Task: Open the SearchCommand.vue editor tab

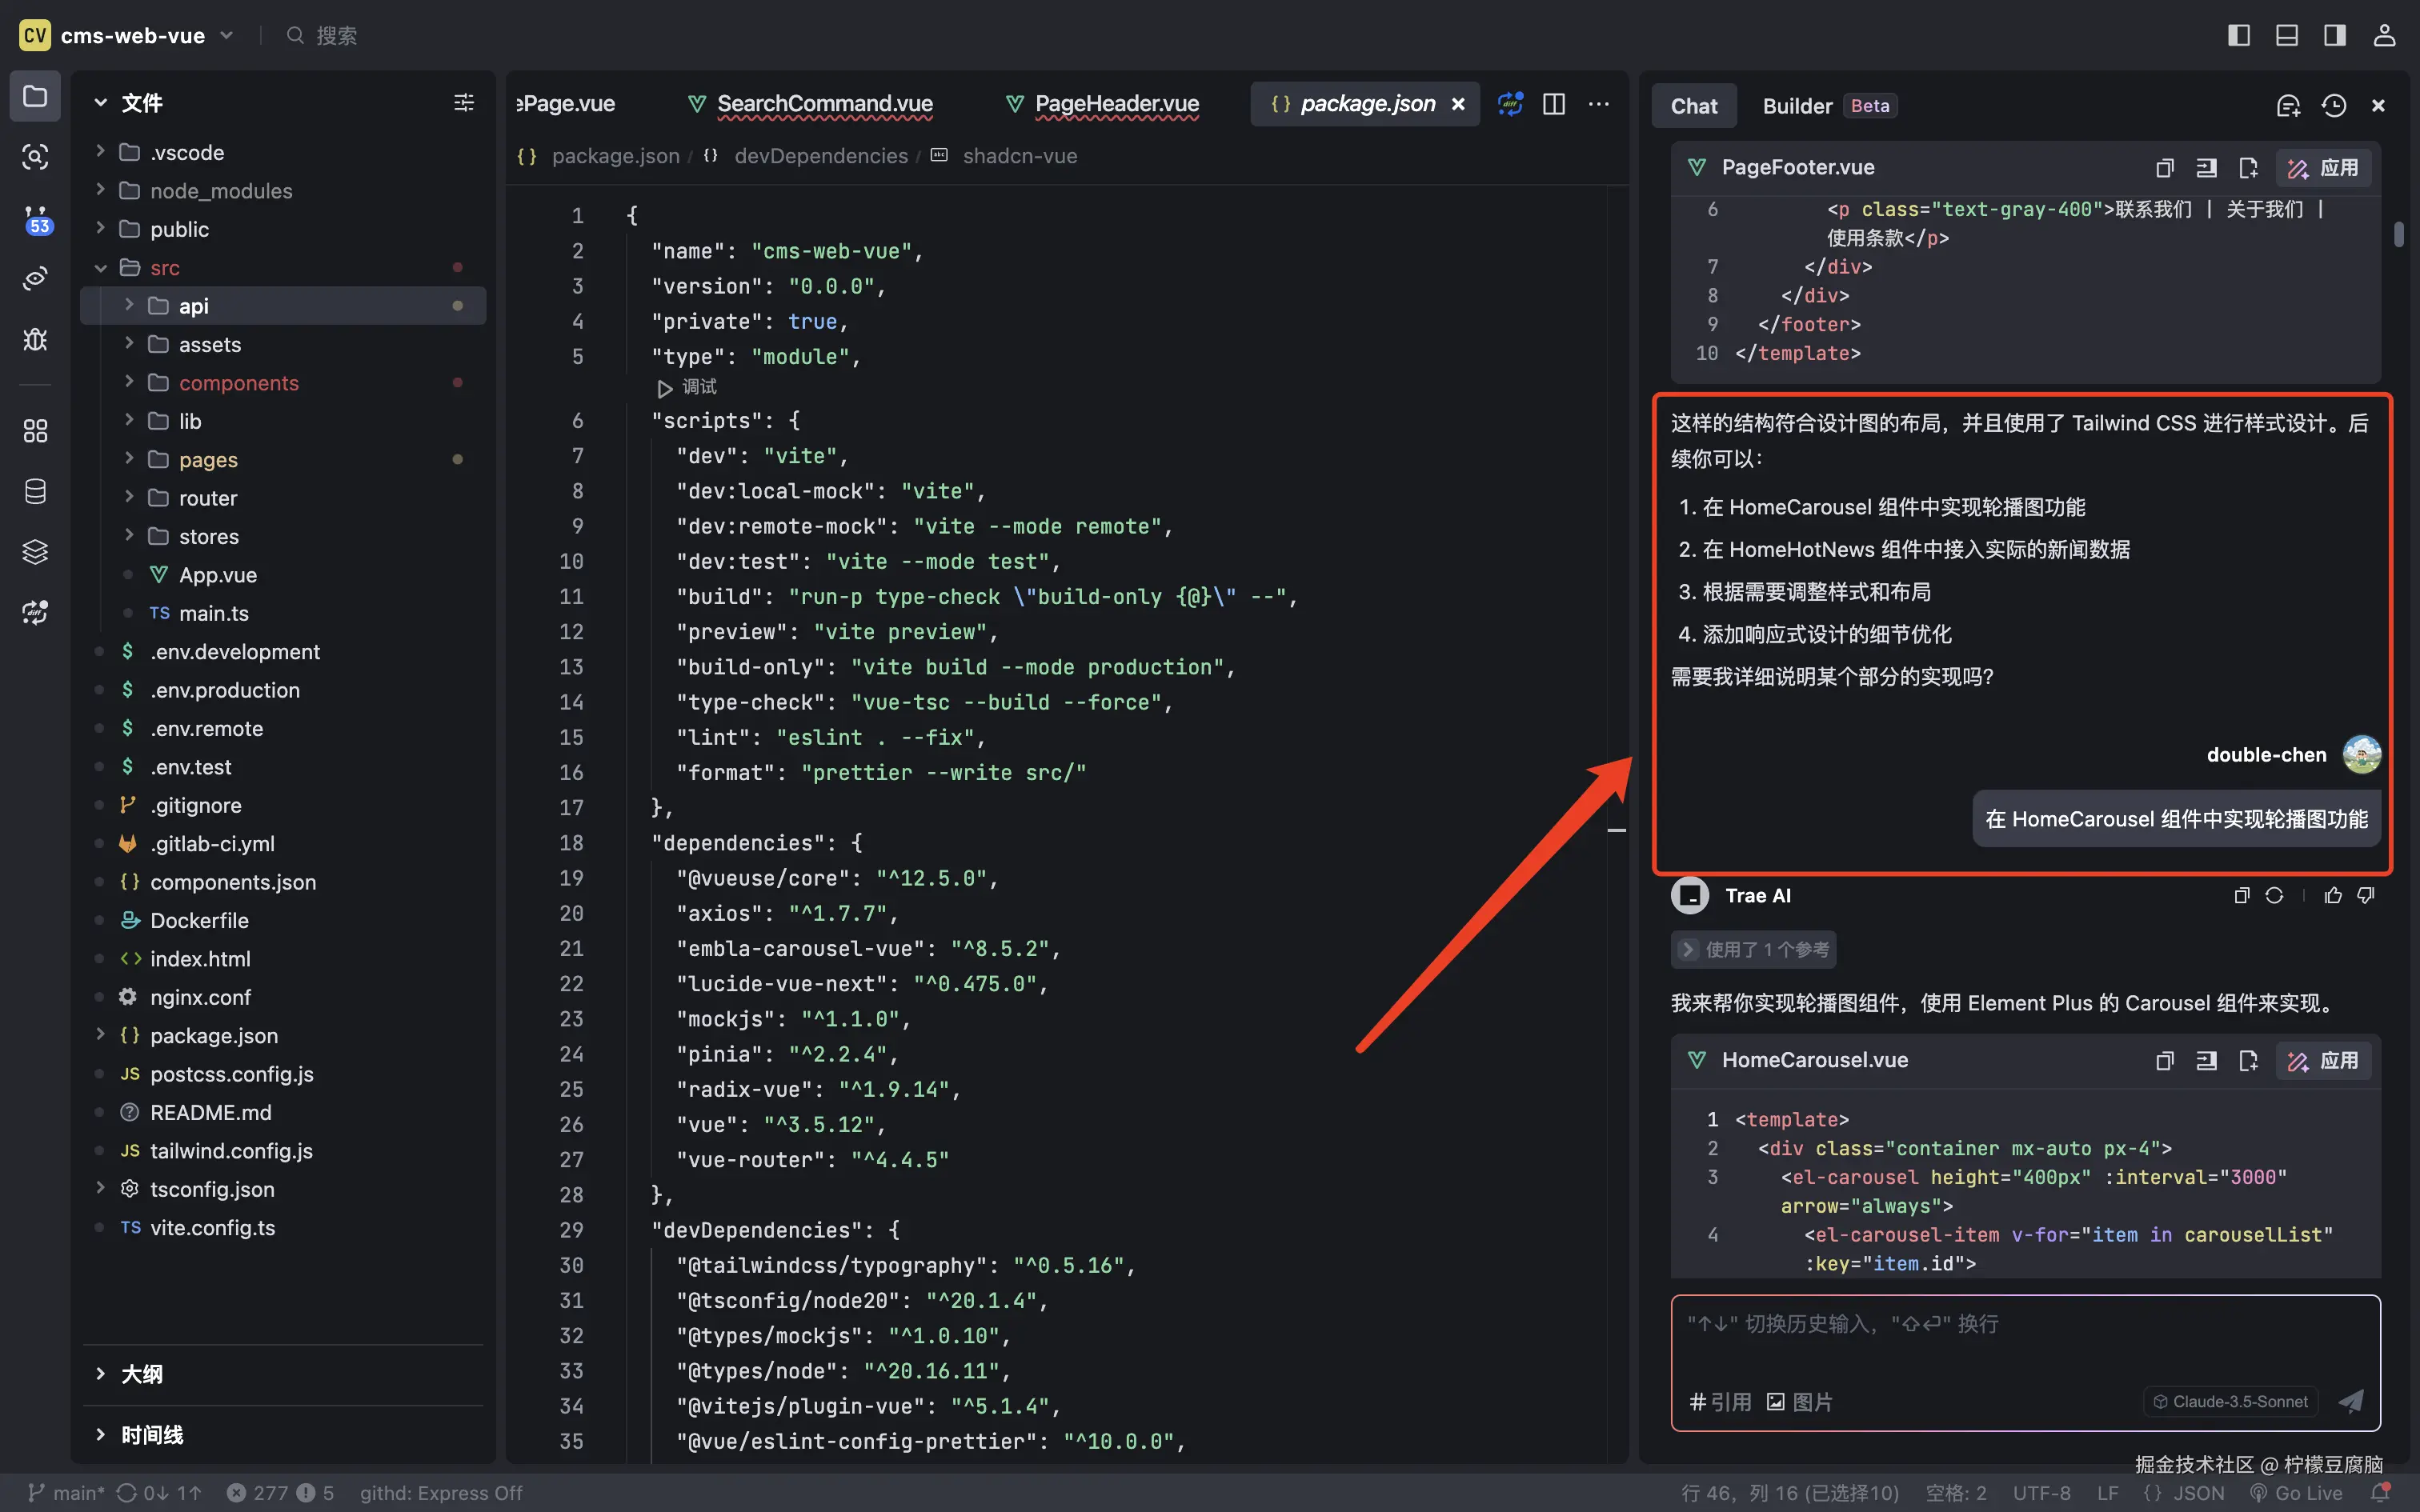Action: click(812, 104)
